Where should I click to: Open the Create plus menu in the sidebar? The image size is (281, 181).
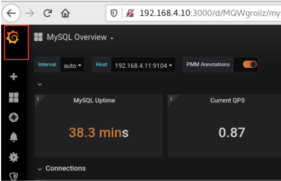14,77
